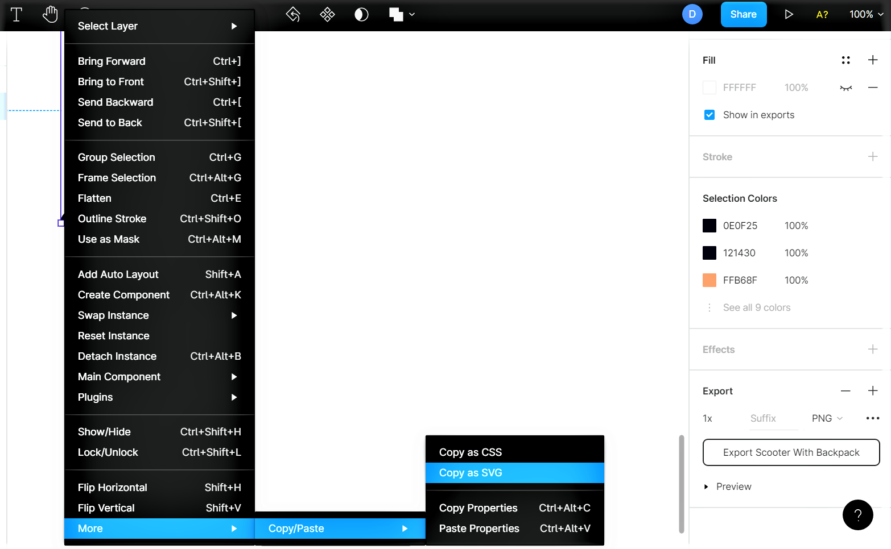Open the Select Layer submenu
Viewport: 891px width, 549px height.
point(159,26)
